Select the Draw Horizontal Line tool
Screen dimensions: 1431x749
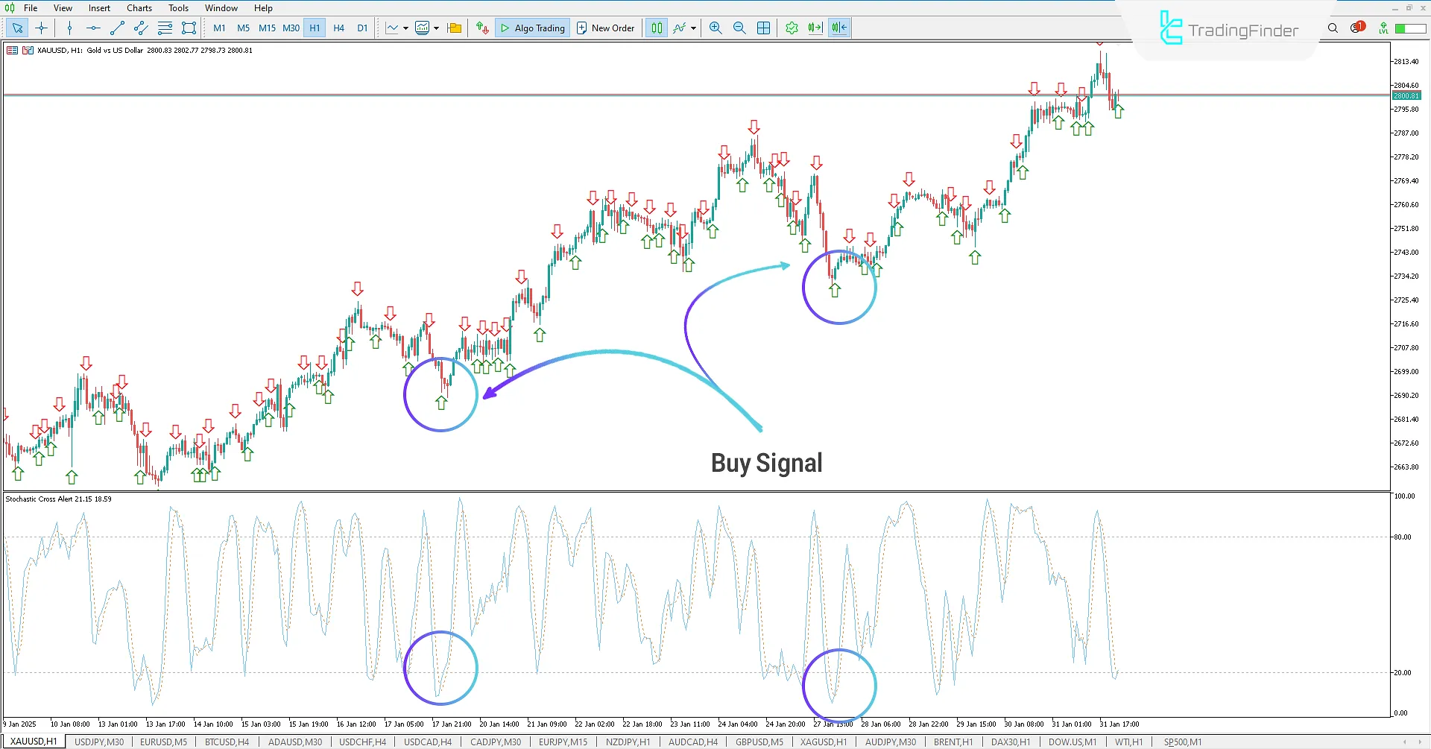coord(92,28)
